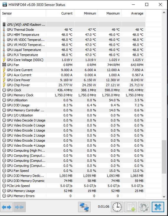This screenshot has height=216, width=168.
Task: Click the GPU chip icon of AMD Radeon header
Action: 4,25
